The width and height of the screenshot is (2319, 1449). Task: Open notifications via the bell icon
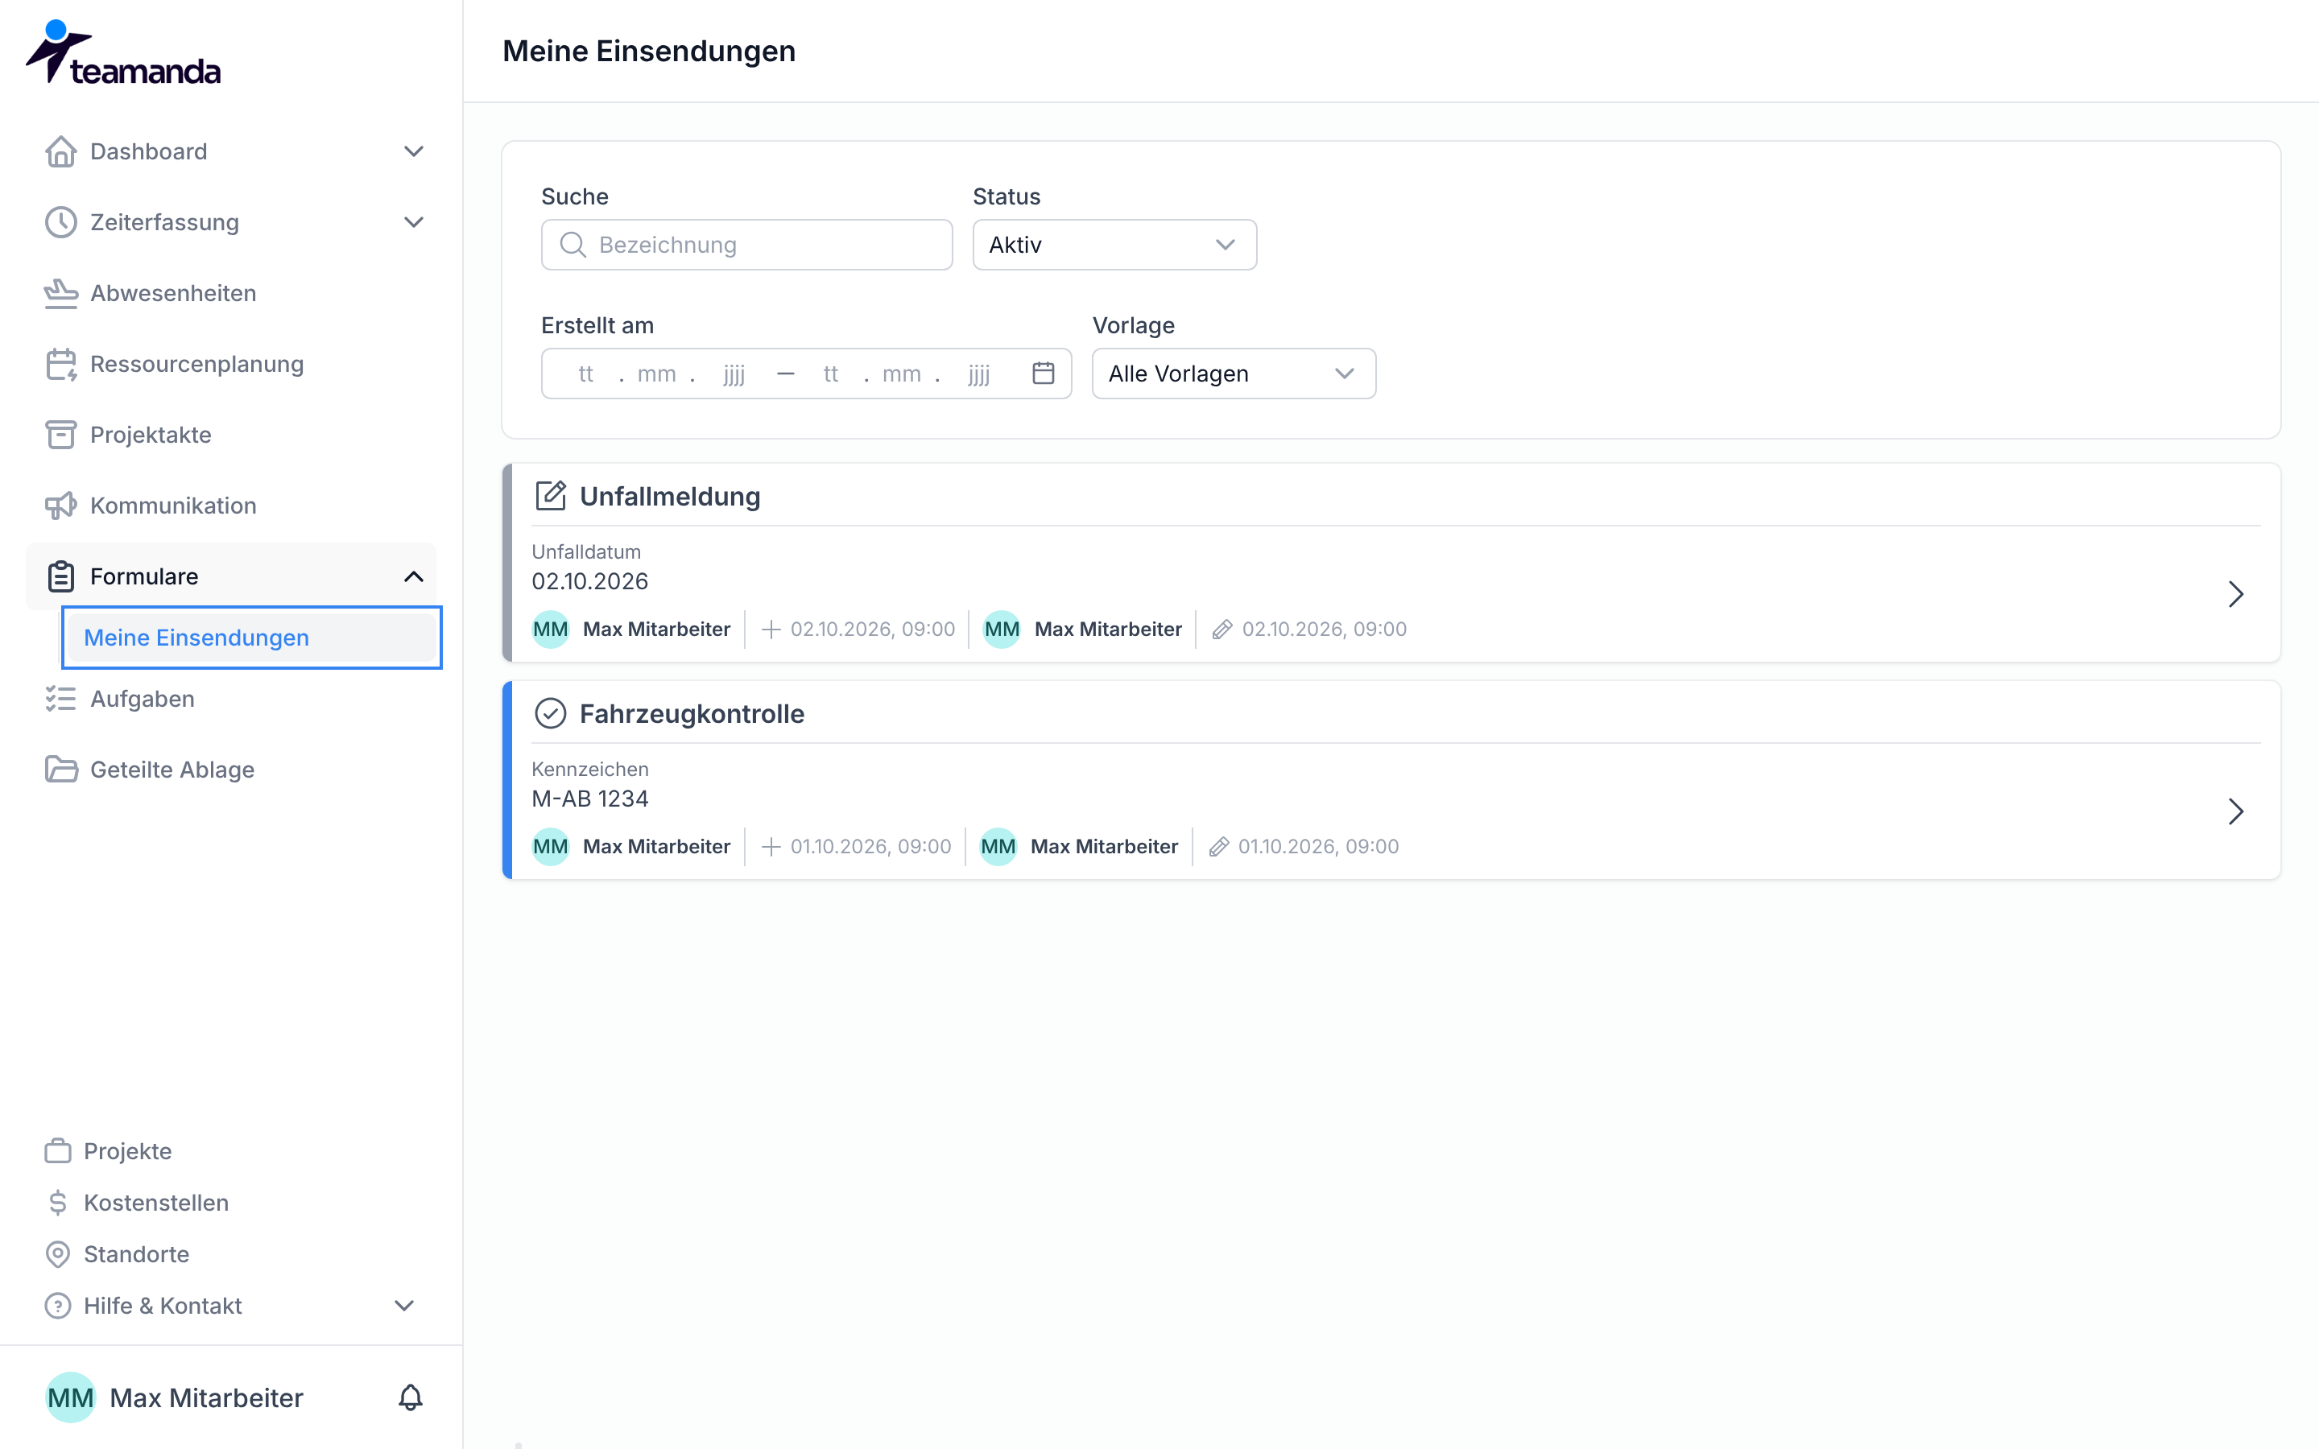point(410,1397)
